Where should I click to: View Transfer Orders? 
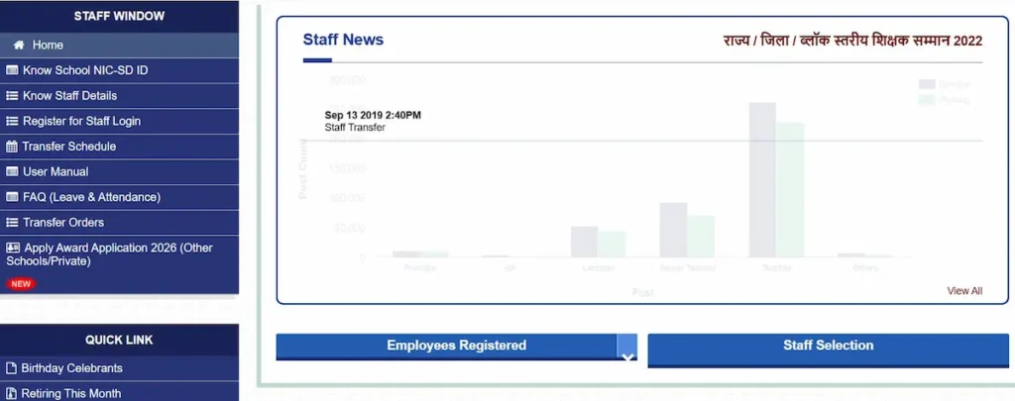[x=119, y=222]
